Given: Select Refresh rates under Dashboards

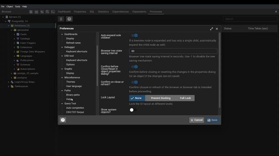Looking at the screenshot, I should pos(73,43).
